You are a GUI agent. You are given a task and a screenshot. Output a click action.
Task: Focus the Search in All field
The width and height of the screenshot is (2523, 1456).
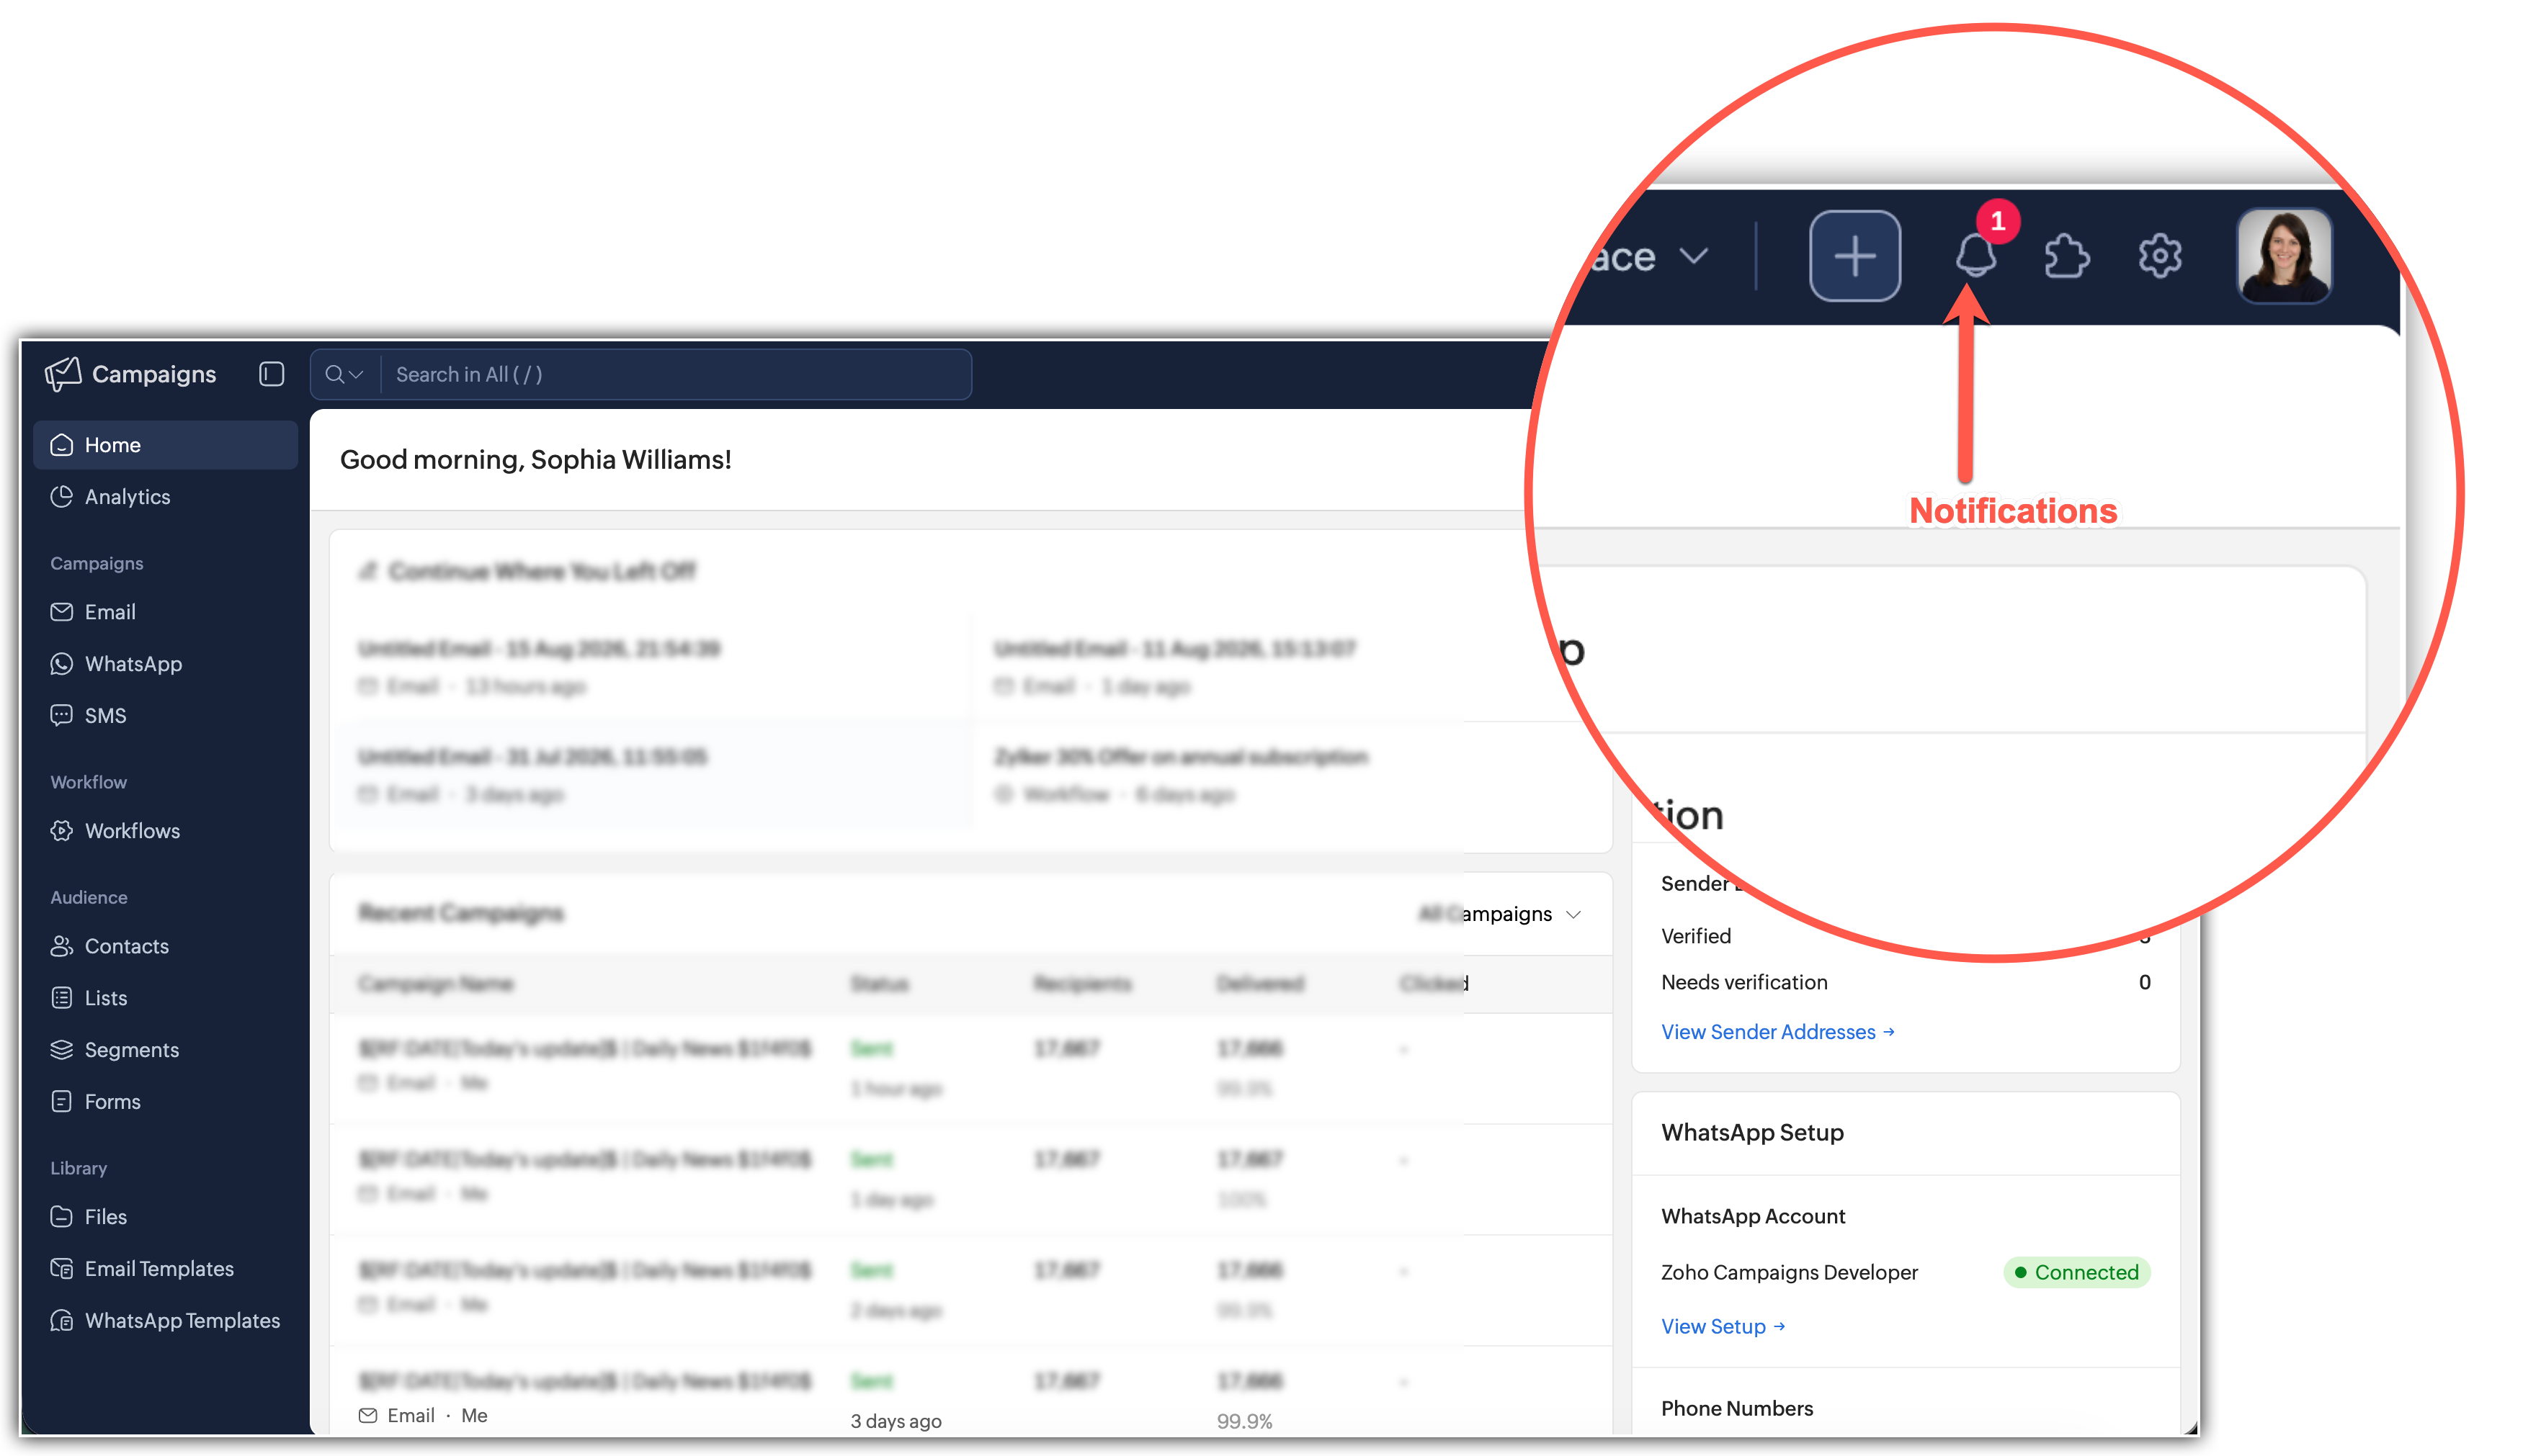pos(676,374)
